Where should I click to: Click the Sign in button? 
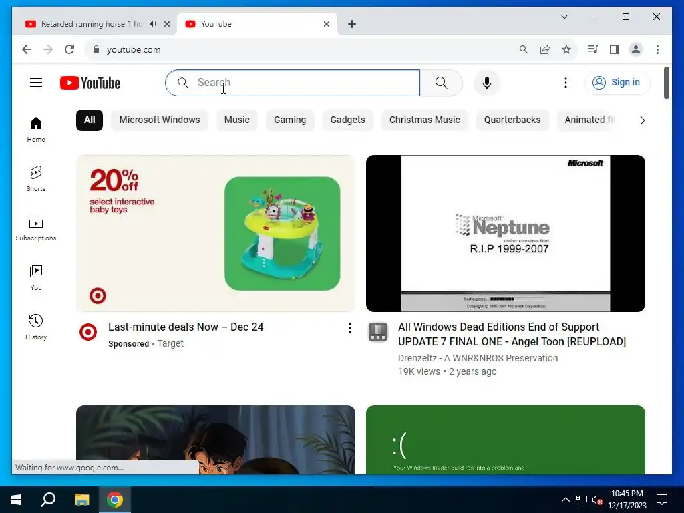click(617, 82)
